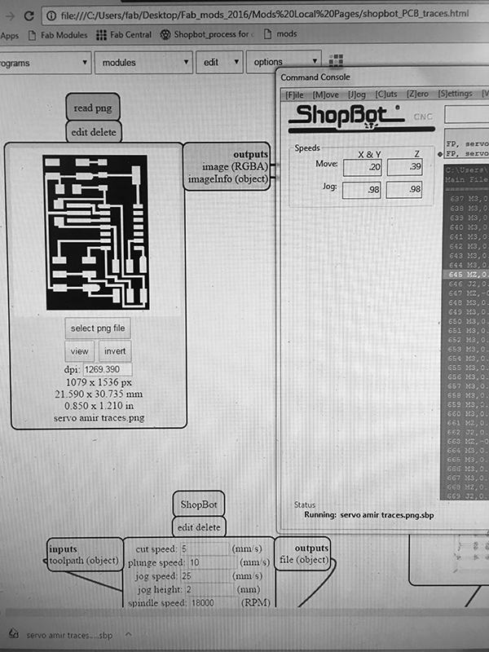The image size is (489, 652).
Task: Open the [C]uts menu in Command Console
Action: 385,94
